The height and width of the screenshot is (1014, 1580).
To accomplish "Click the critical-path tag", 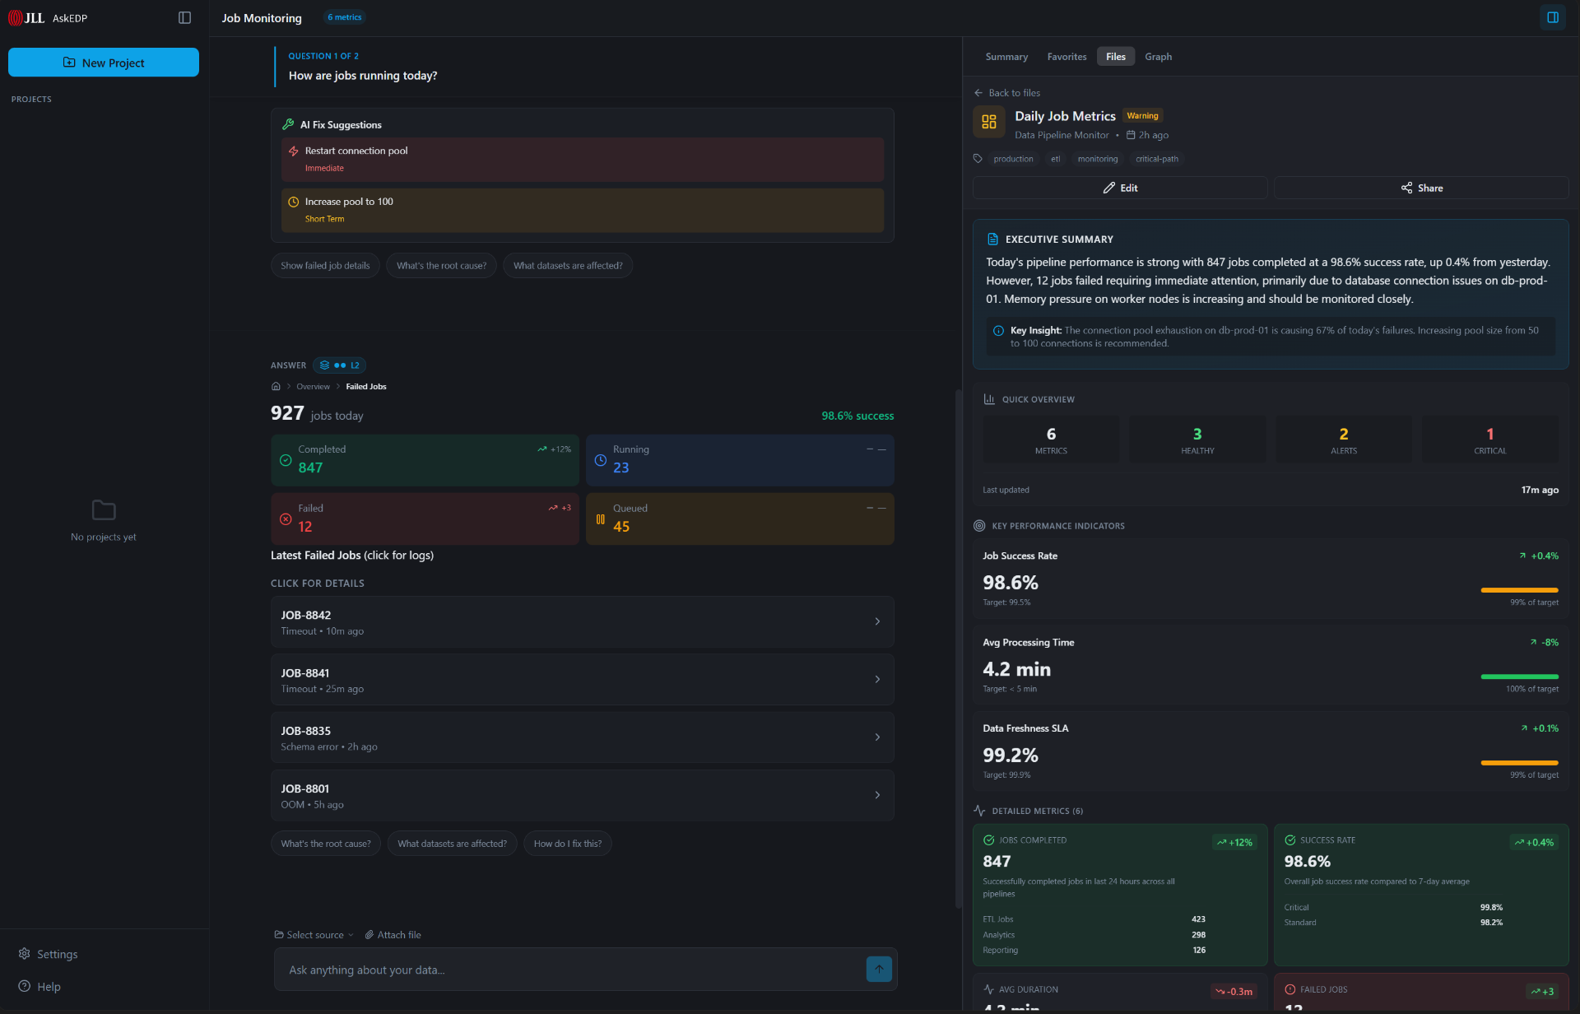I will (x=1157, y=159).
